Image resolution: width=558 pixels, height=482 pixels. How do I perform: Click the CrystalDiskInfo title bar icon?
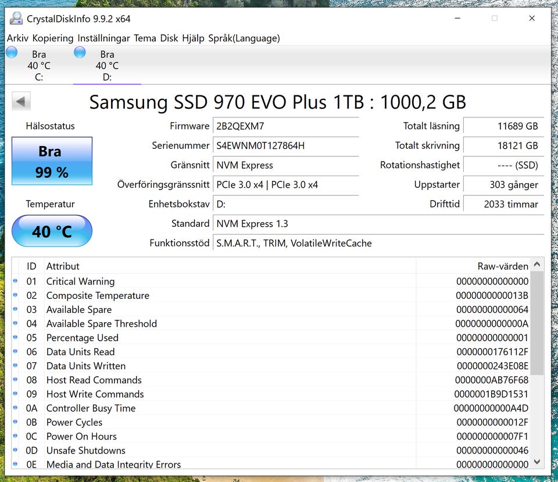(x=16, y=18)
